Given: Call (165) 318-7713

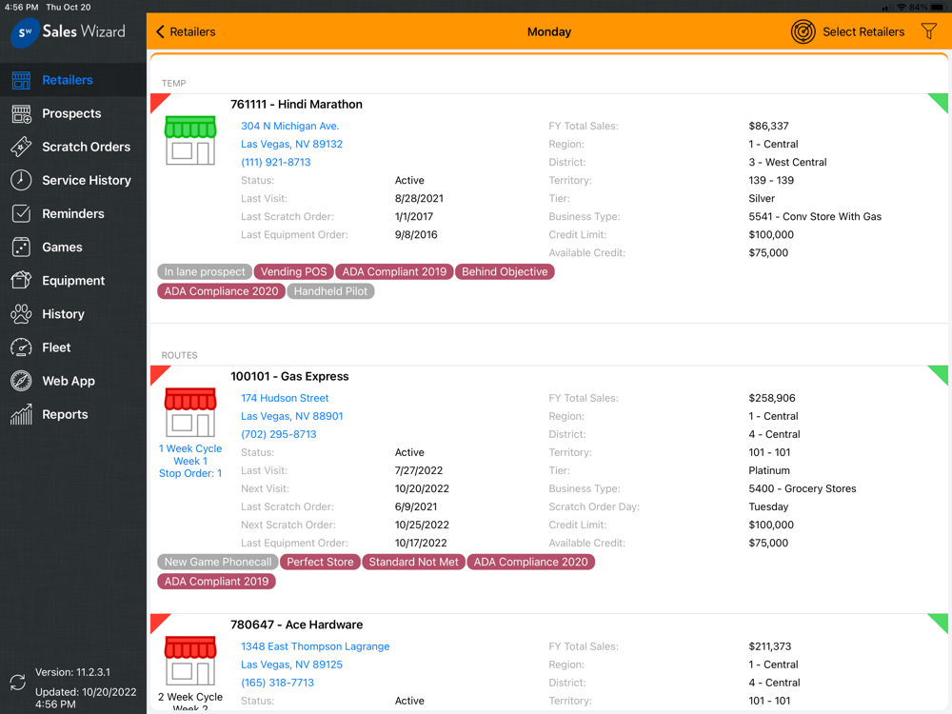Looking at the screenshot, I should coord(277,683).
